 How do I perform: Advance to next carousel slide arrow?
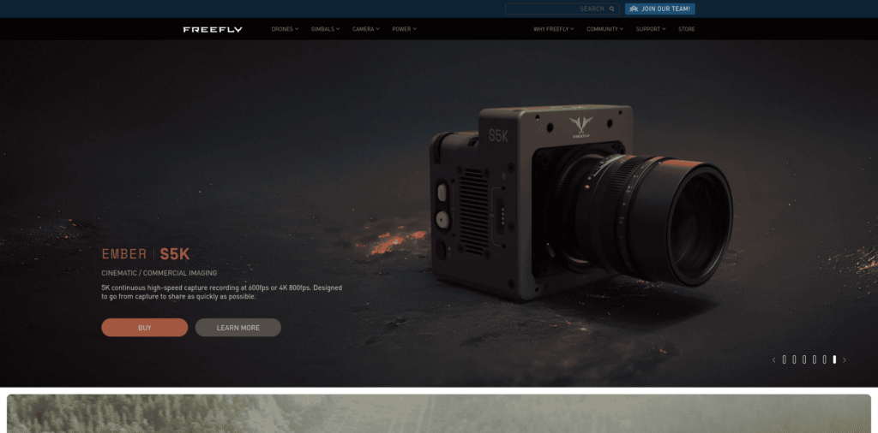845,359
